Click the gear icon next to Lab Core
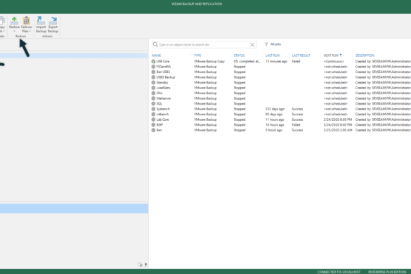The image size is (411, 274). [153, 119]
